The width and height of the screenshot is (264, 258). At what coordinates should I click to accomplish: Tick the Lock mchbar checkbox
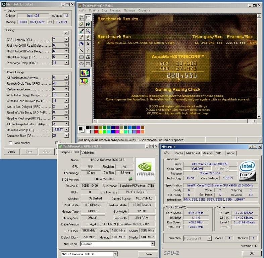click(x=10, y=143)
